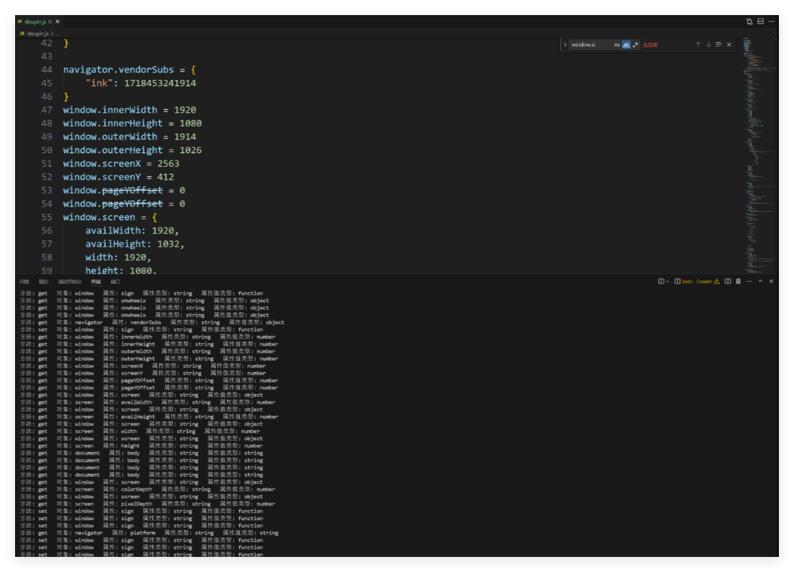The width and height of the screenshot is (794, 572).
Task: Switch to the Output panel tab
Action: [x=44, y=282]
